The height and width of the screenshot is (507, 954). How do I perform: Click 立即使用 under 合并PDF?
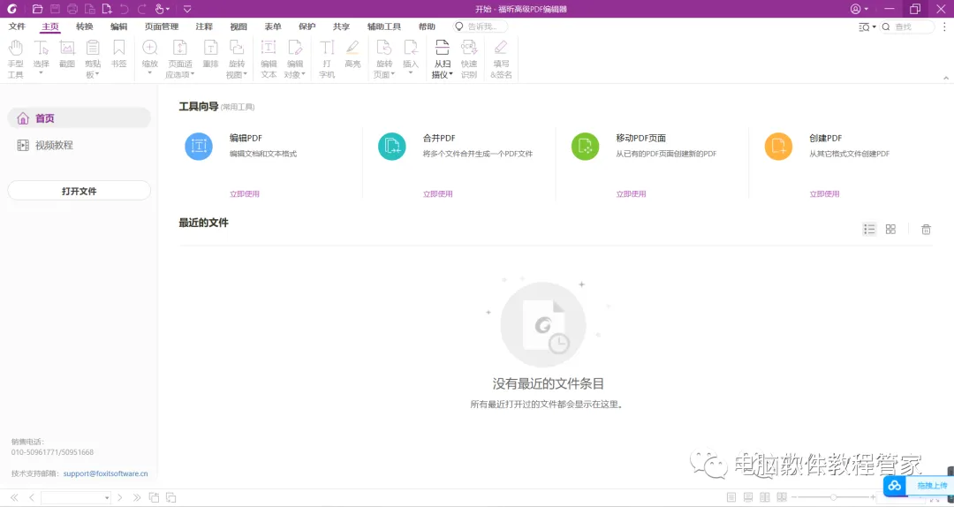(x=438, y=194)
